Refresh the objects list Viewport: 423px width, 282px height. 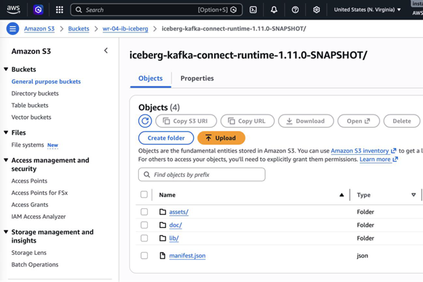point(145,121)
